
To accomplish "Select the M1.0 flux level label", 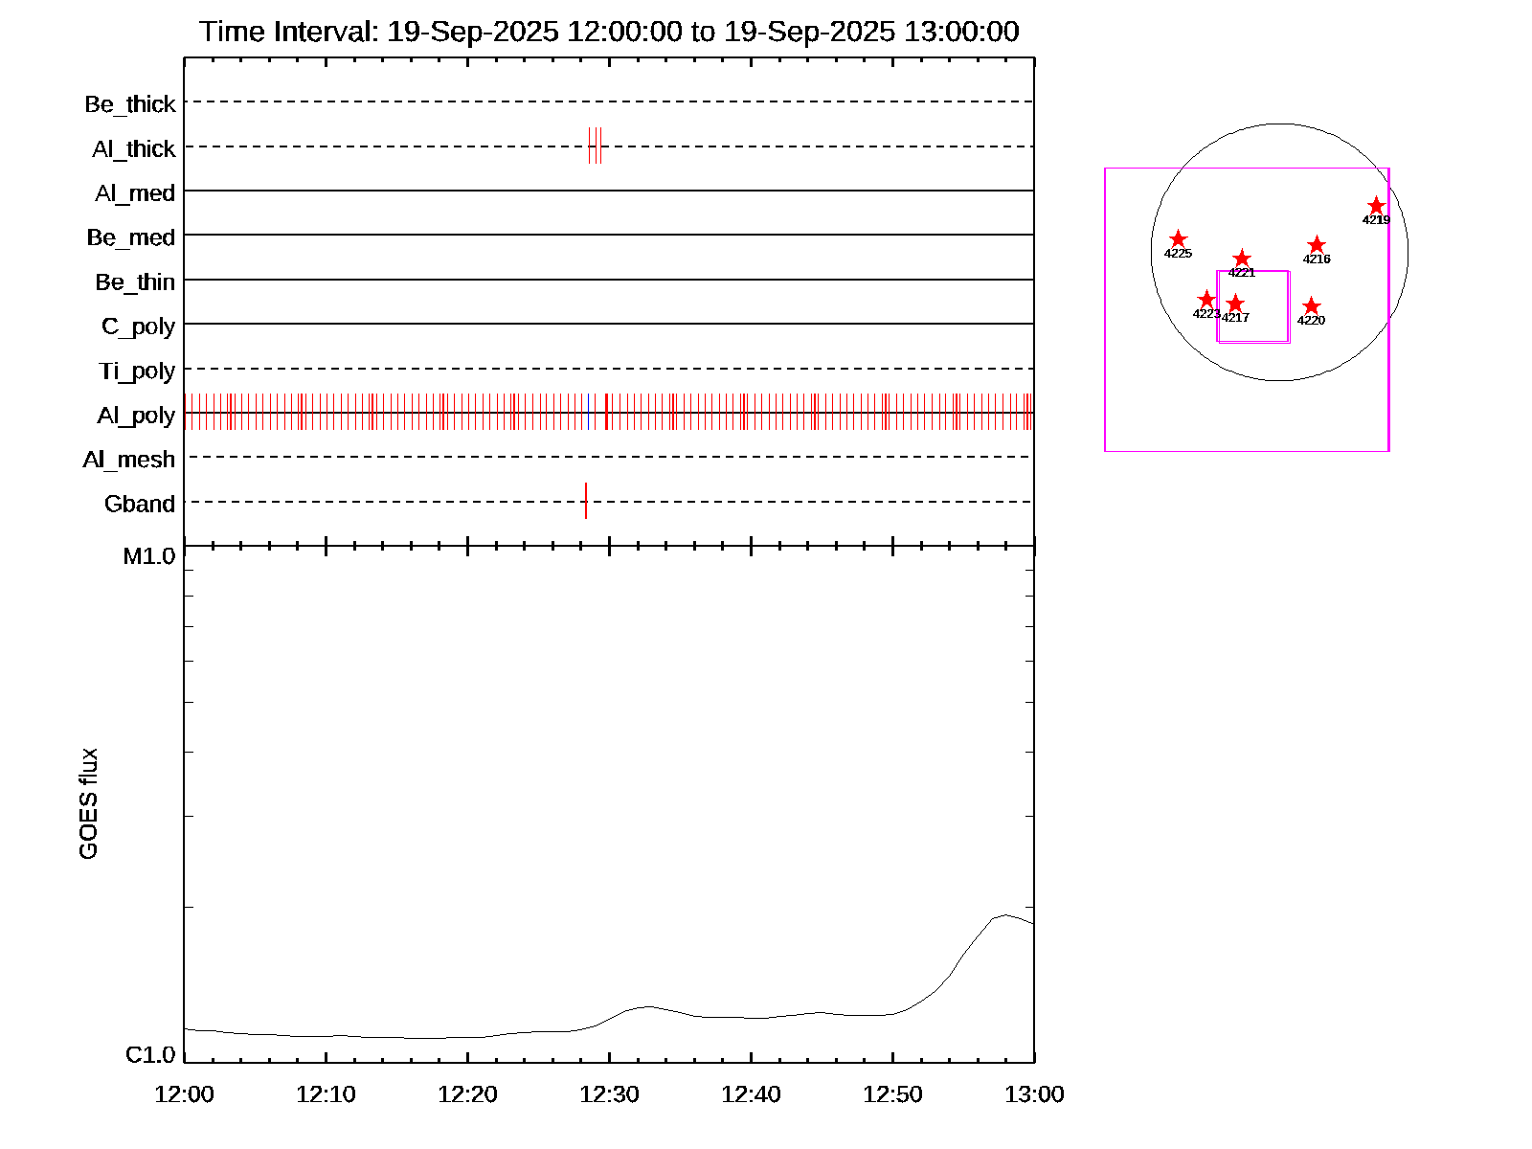I will (149, 556).
